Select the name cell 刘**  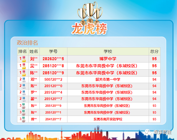pos(34,59)
